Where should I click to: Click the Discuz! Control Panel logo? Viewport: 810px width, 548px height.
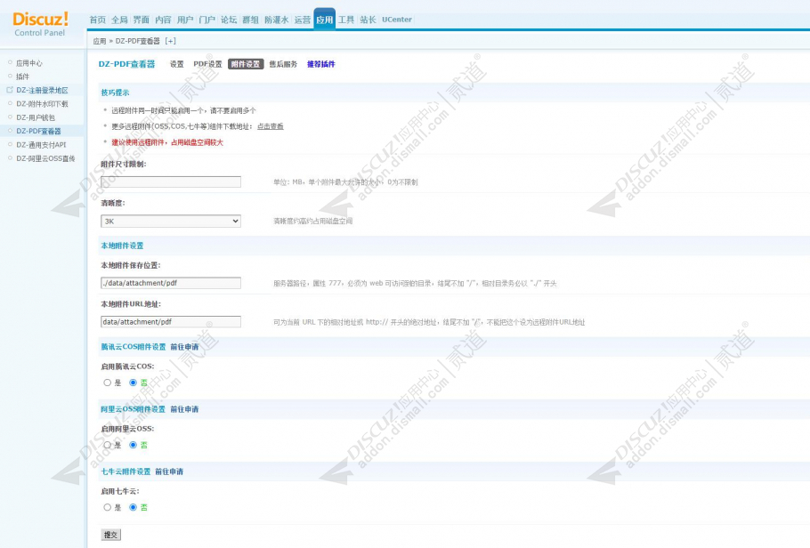tap(40, 24)
